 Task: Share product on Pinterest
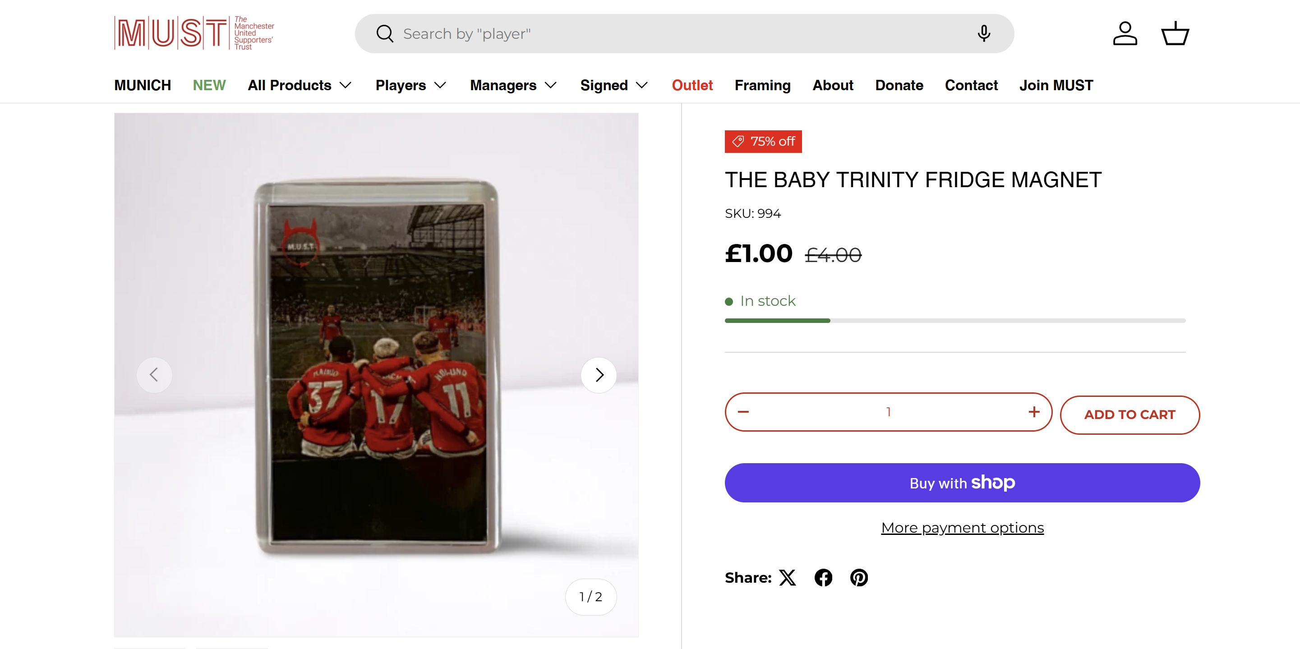859,577
